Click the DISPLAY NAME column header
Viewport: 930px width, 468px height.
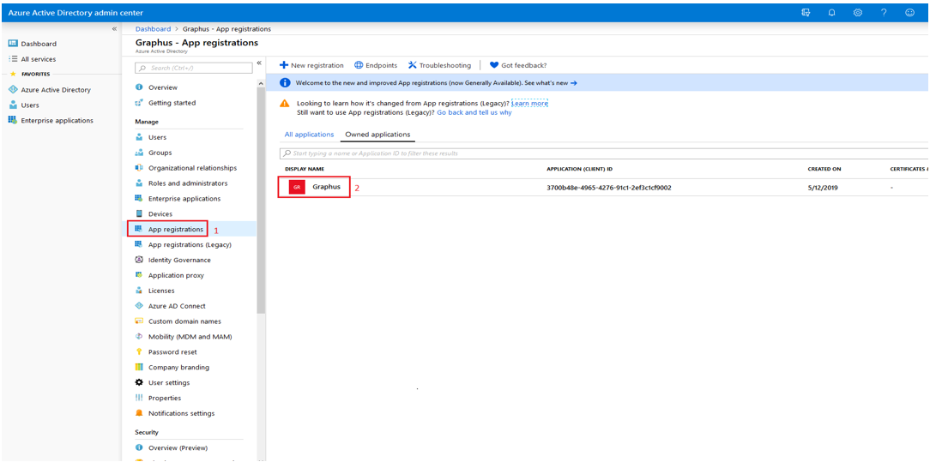(x=305, y=169)
